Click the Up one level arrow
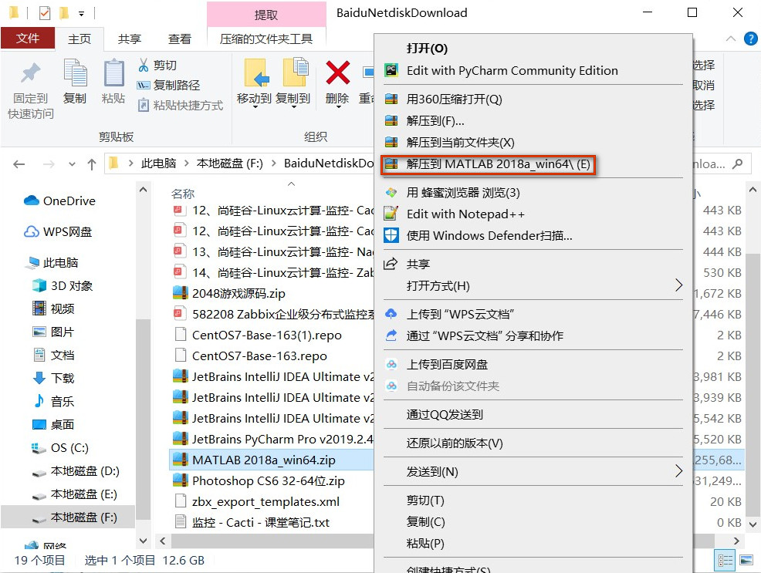The image size is (761, 573). point(92,164)
